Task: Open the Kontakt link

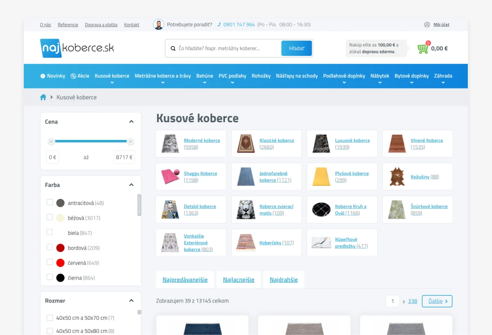Action: 132,25
